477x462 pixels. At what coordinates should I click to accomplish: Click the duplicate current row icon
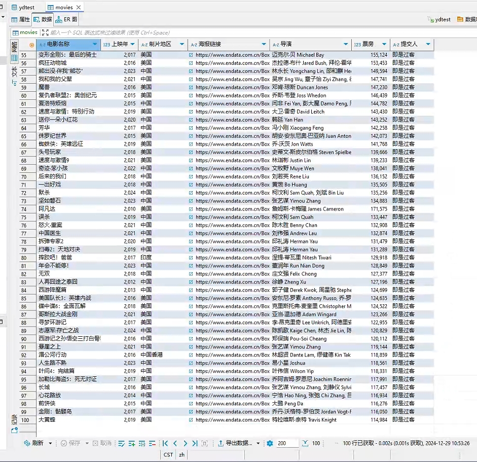(x=142, y=443)
